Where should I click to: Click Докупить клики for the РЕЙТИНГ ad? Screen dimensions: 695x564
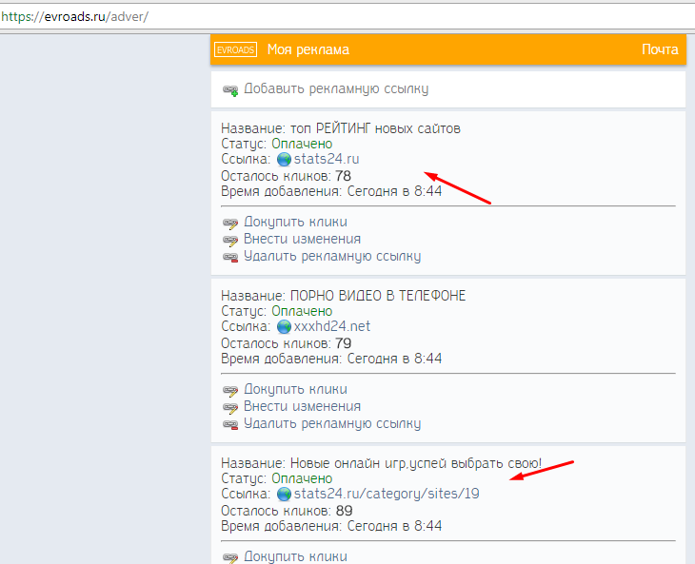(x=295, y=223)
